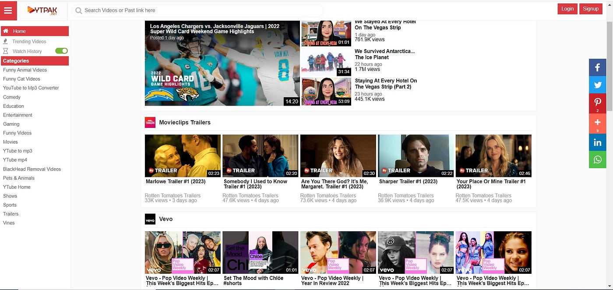Viewport: 613px width, 290px height.
Task: Click 'We Survived Antarctica' title
Action: pyautogui.click(x=384, y=54)
